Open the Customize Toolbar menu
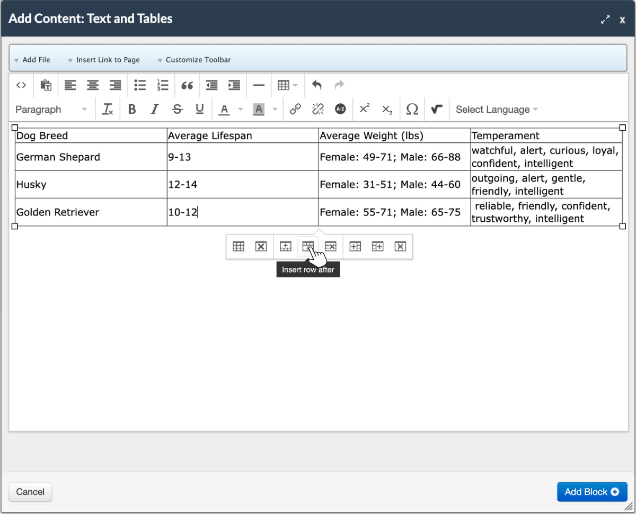 [194, 60]
